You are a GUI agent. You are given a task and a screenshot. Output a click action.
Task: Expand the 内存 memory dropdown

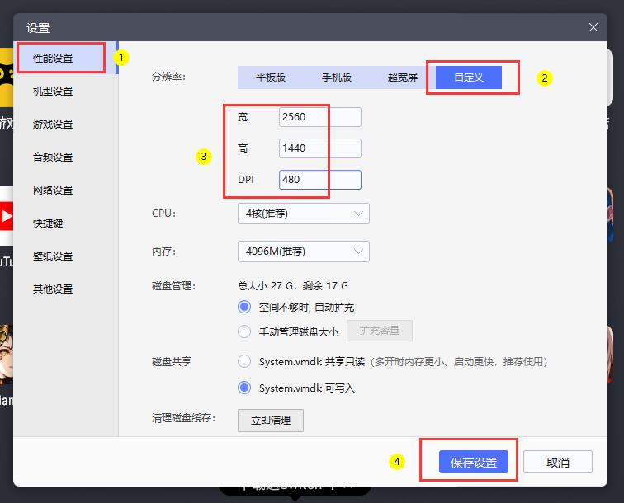click(303, 251)
